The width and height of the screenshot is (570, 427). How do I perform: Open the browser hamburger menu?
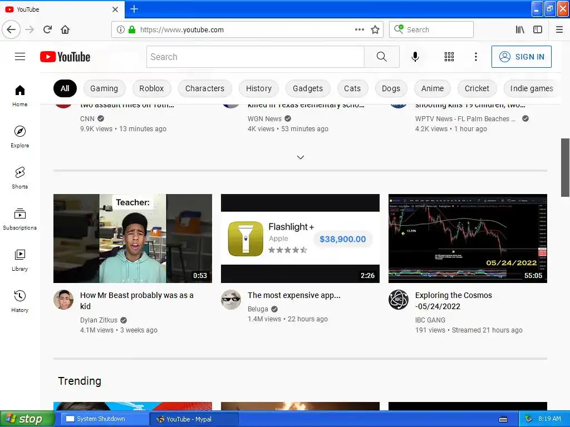pos(559,29)
